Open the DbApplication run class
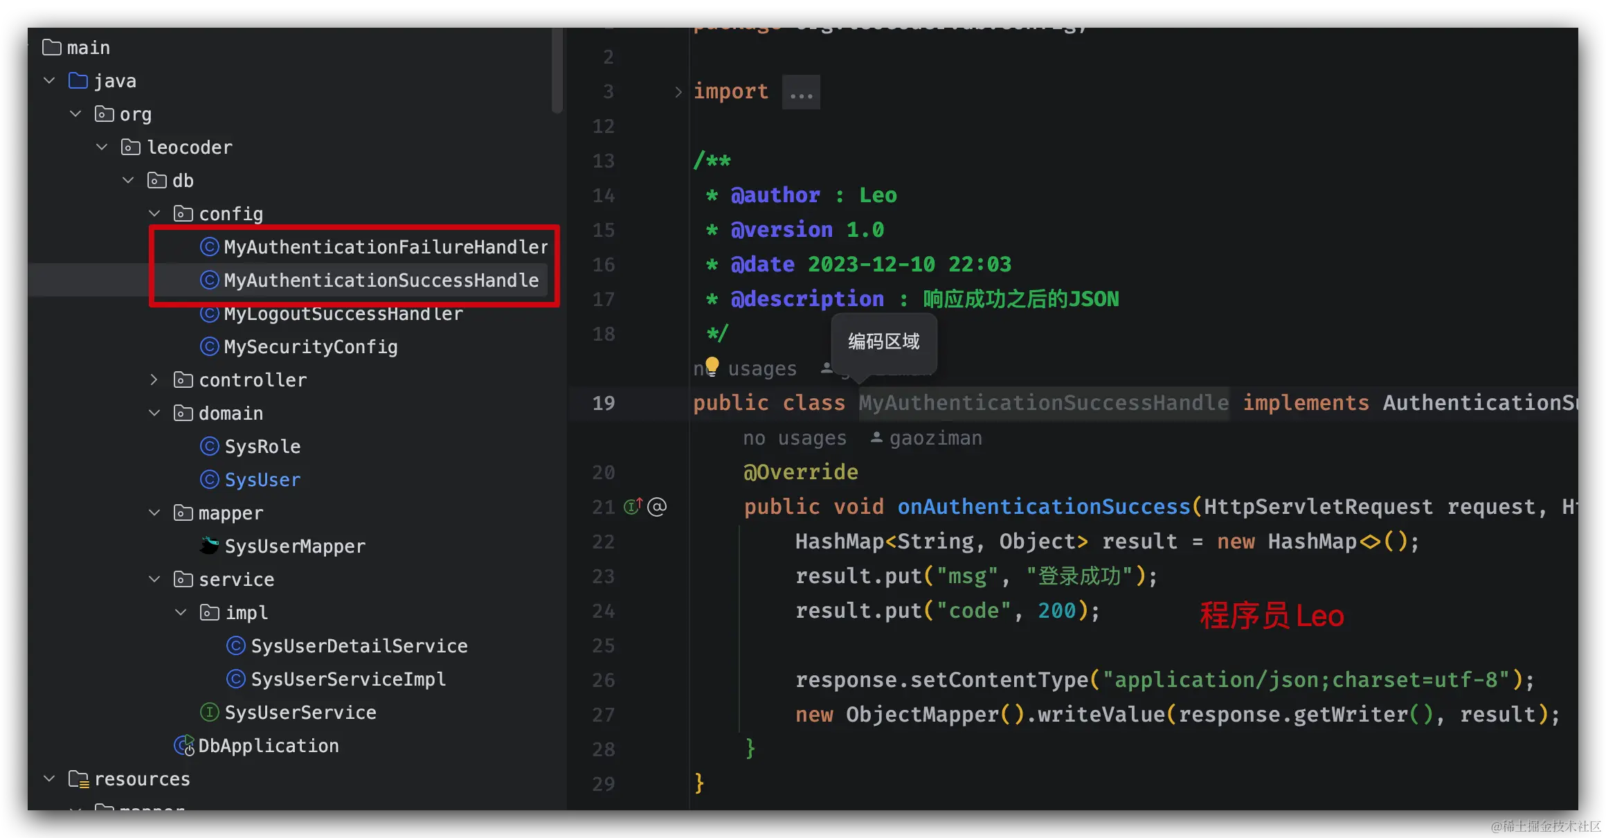 pos(268,746)
